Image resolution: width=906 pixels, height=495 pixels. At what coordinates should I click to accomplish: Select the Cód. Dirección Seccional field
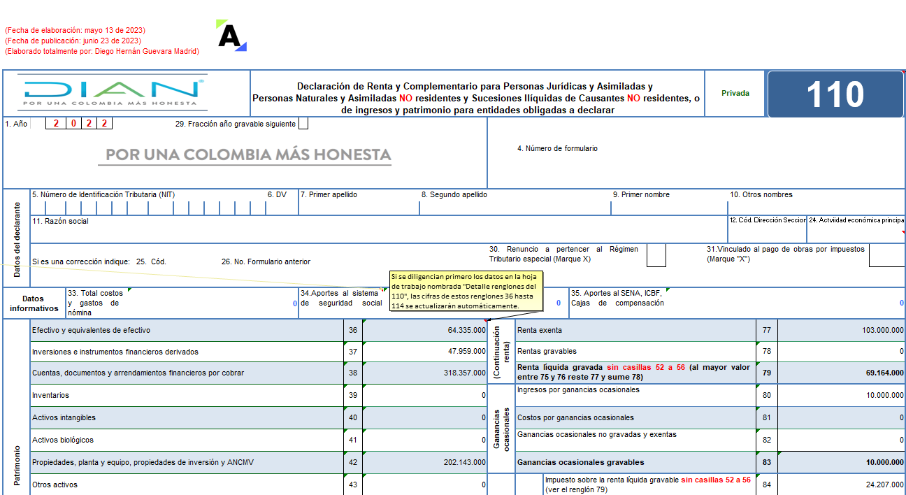point(767,229)
